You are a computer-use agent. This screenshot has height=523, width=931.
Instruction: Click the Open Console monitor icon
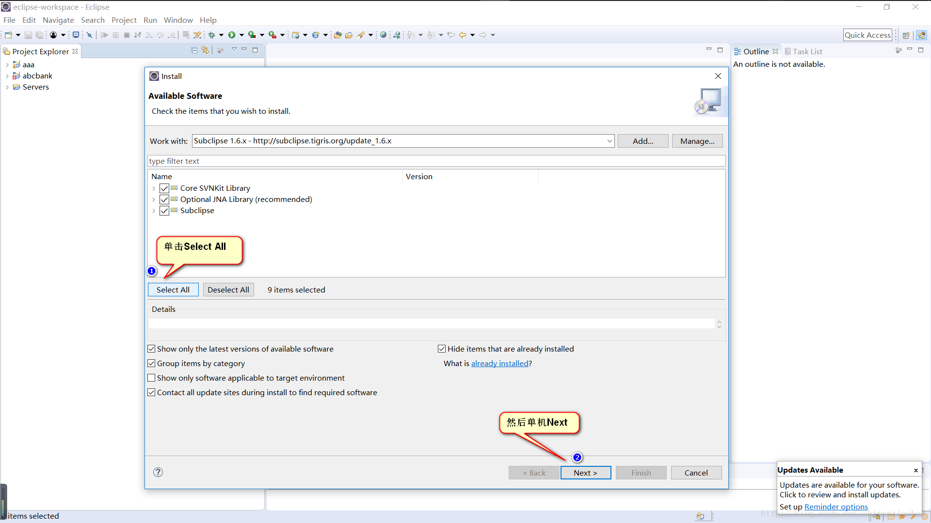click(76, 35)
